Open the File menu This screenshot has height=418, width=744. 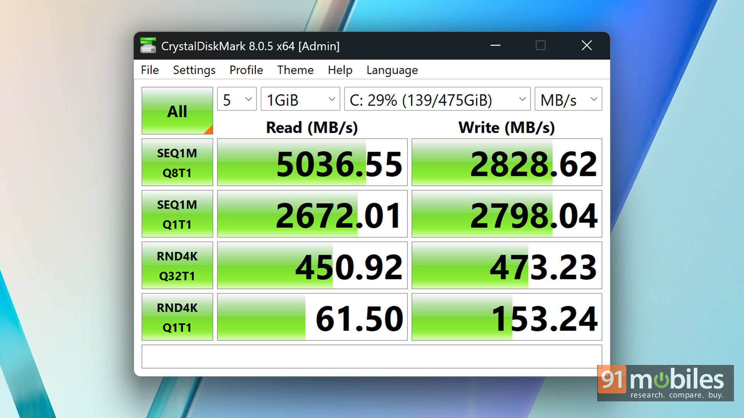(150, 70)
